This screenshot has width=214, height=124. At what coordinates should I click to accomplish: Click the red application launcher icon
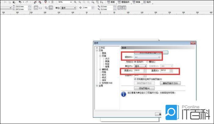(x=46, y=2)
